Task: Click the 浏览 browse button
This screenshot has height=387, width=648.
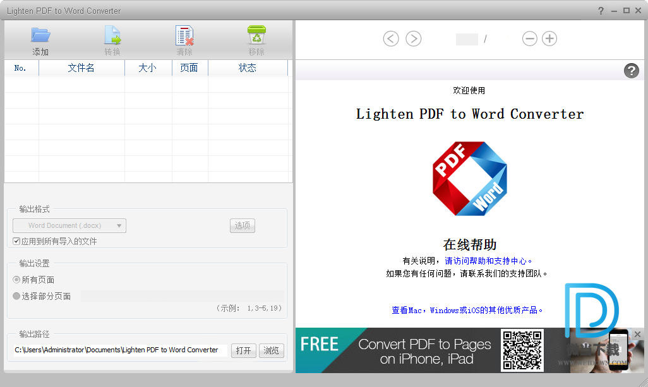Action: [x=271, y=350]
